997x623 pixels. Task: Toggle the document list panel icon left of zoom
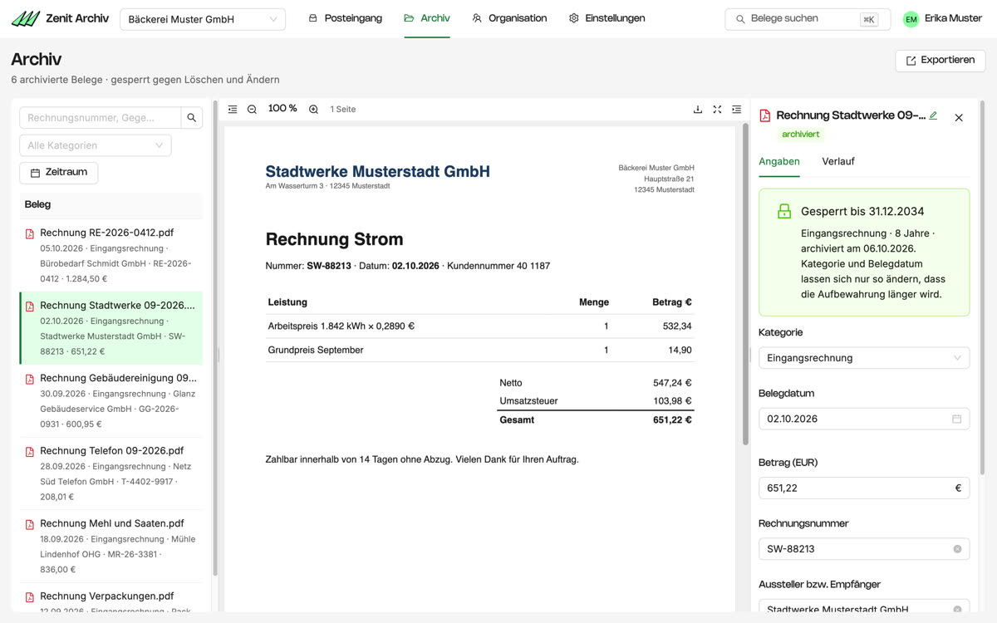tap(233, 110)
